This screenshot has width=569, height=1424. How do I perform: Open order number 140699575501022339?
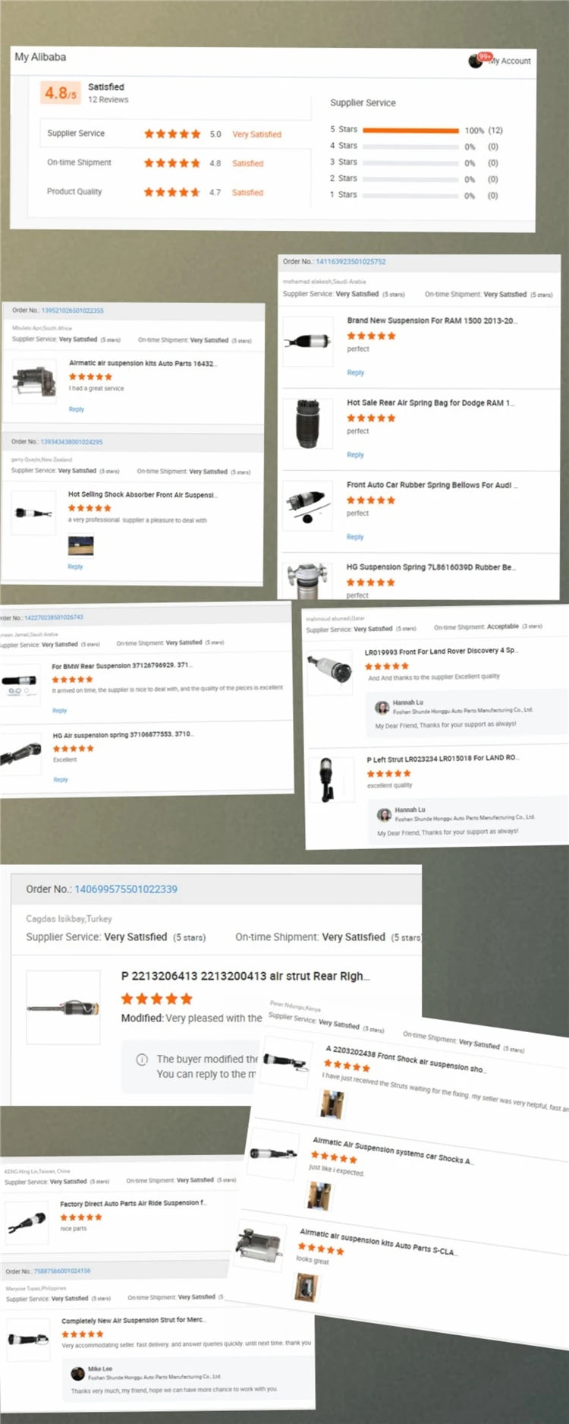(x=126, y=889)
